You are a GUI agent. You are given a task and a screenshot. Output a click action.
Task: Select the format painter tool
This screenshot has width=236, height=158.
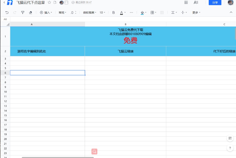click(23, 13)
